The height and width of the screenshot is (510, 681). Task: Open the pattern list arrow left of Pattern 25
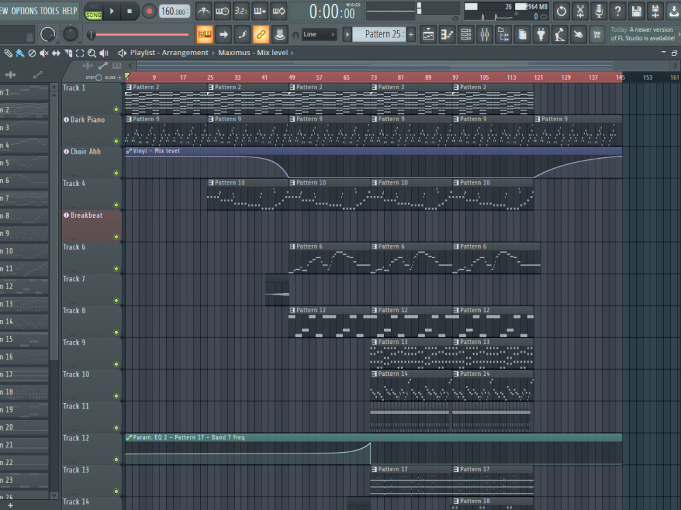(347, 34)
